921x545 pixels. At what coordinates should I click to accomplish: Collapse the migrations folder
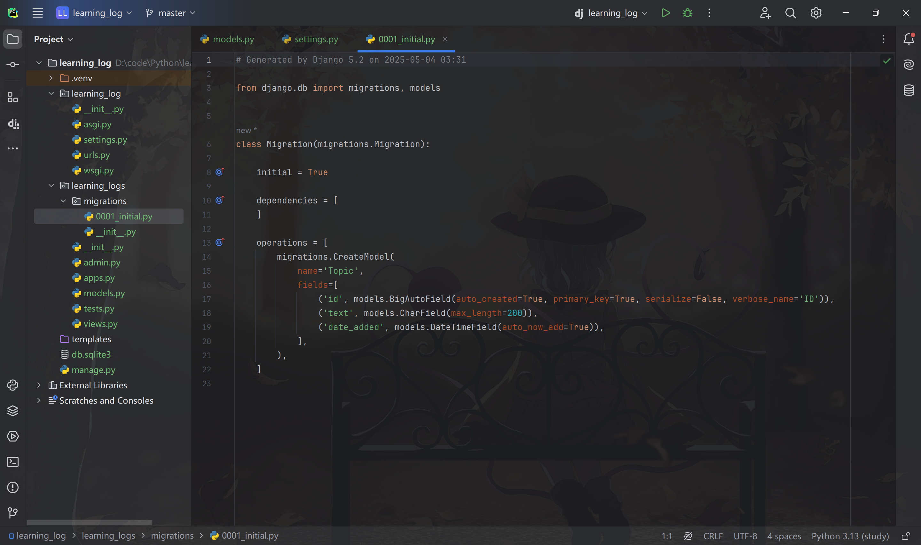click(x=63, y=201)
